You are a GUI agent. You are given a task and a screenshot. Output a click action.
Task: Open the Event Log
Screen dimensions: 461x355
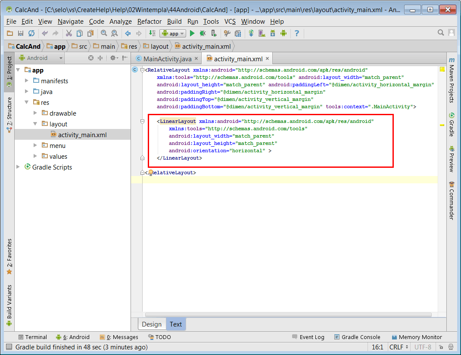(x=308, y=337)
